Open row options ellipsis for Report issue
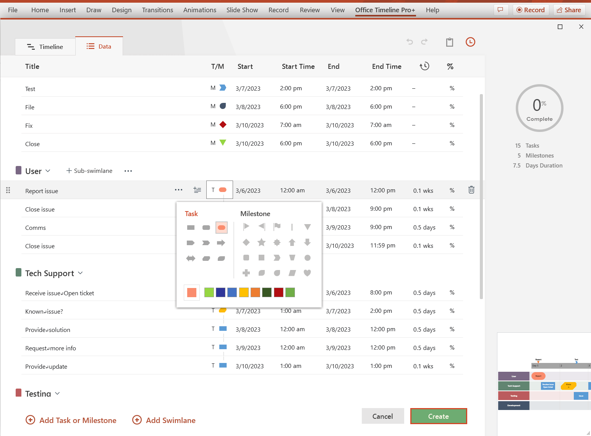591x436 pixels. point(178,190)
